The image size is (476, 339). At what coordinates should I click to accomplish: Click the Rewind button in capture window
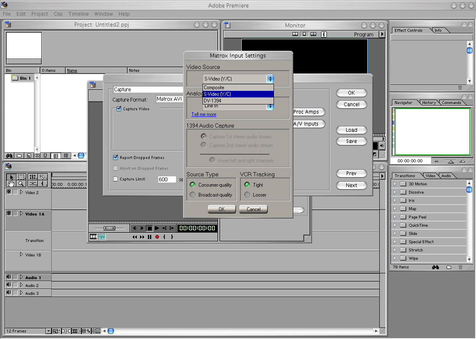coord(134,237)
